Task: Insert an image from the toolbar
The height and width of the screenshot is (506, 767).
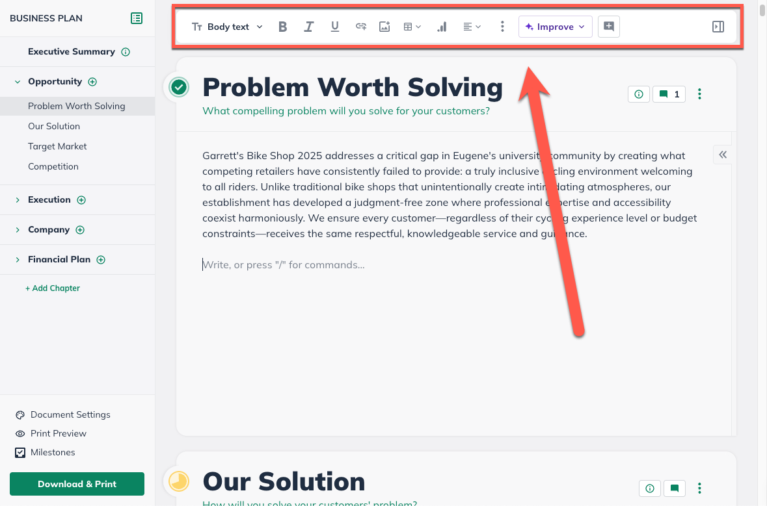Action: pos(384,27)
